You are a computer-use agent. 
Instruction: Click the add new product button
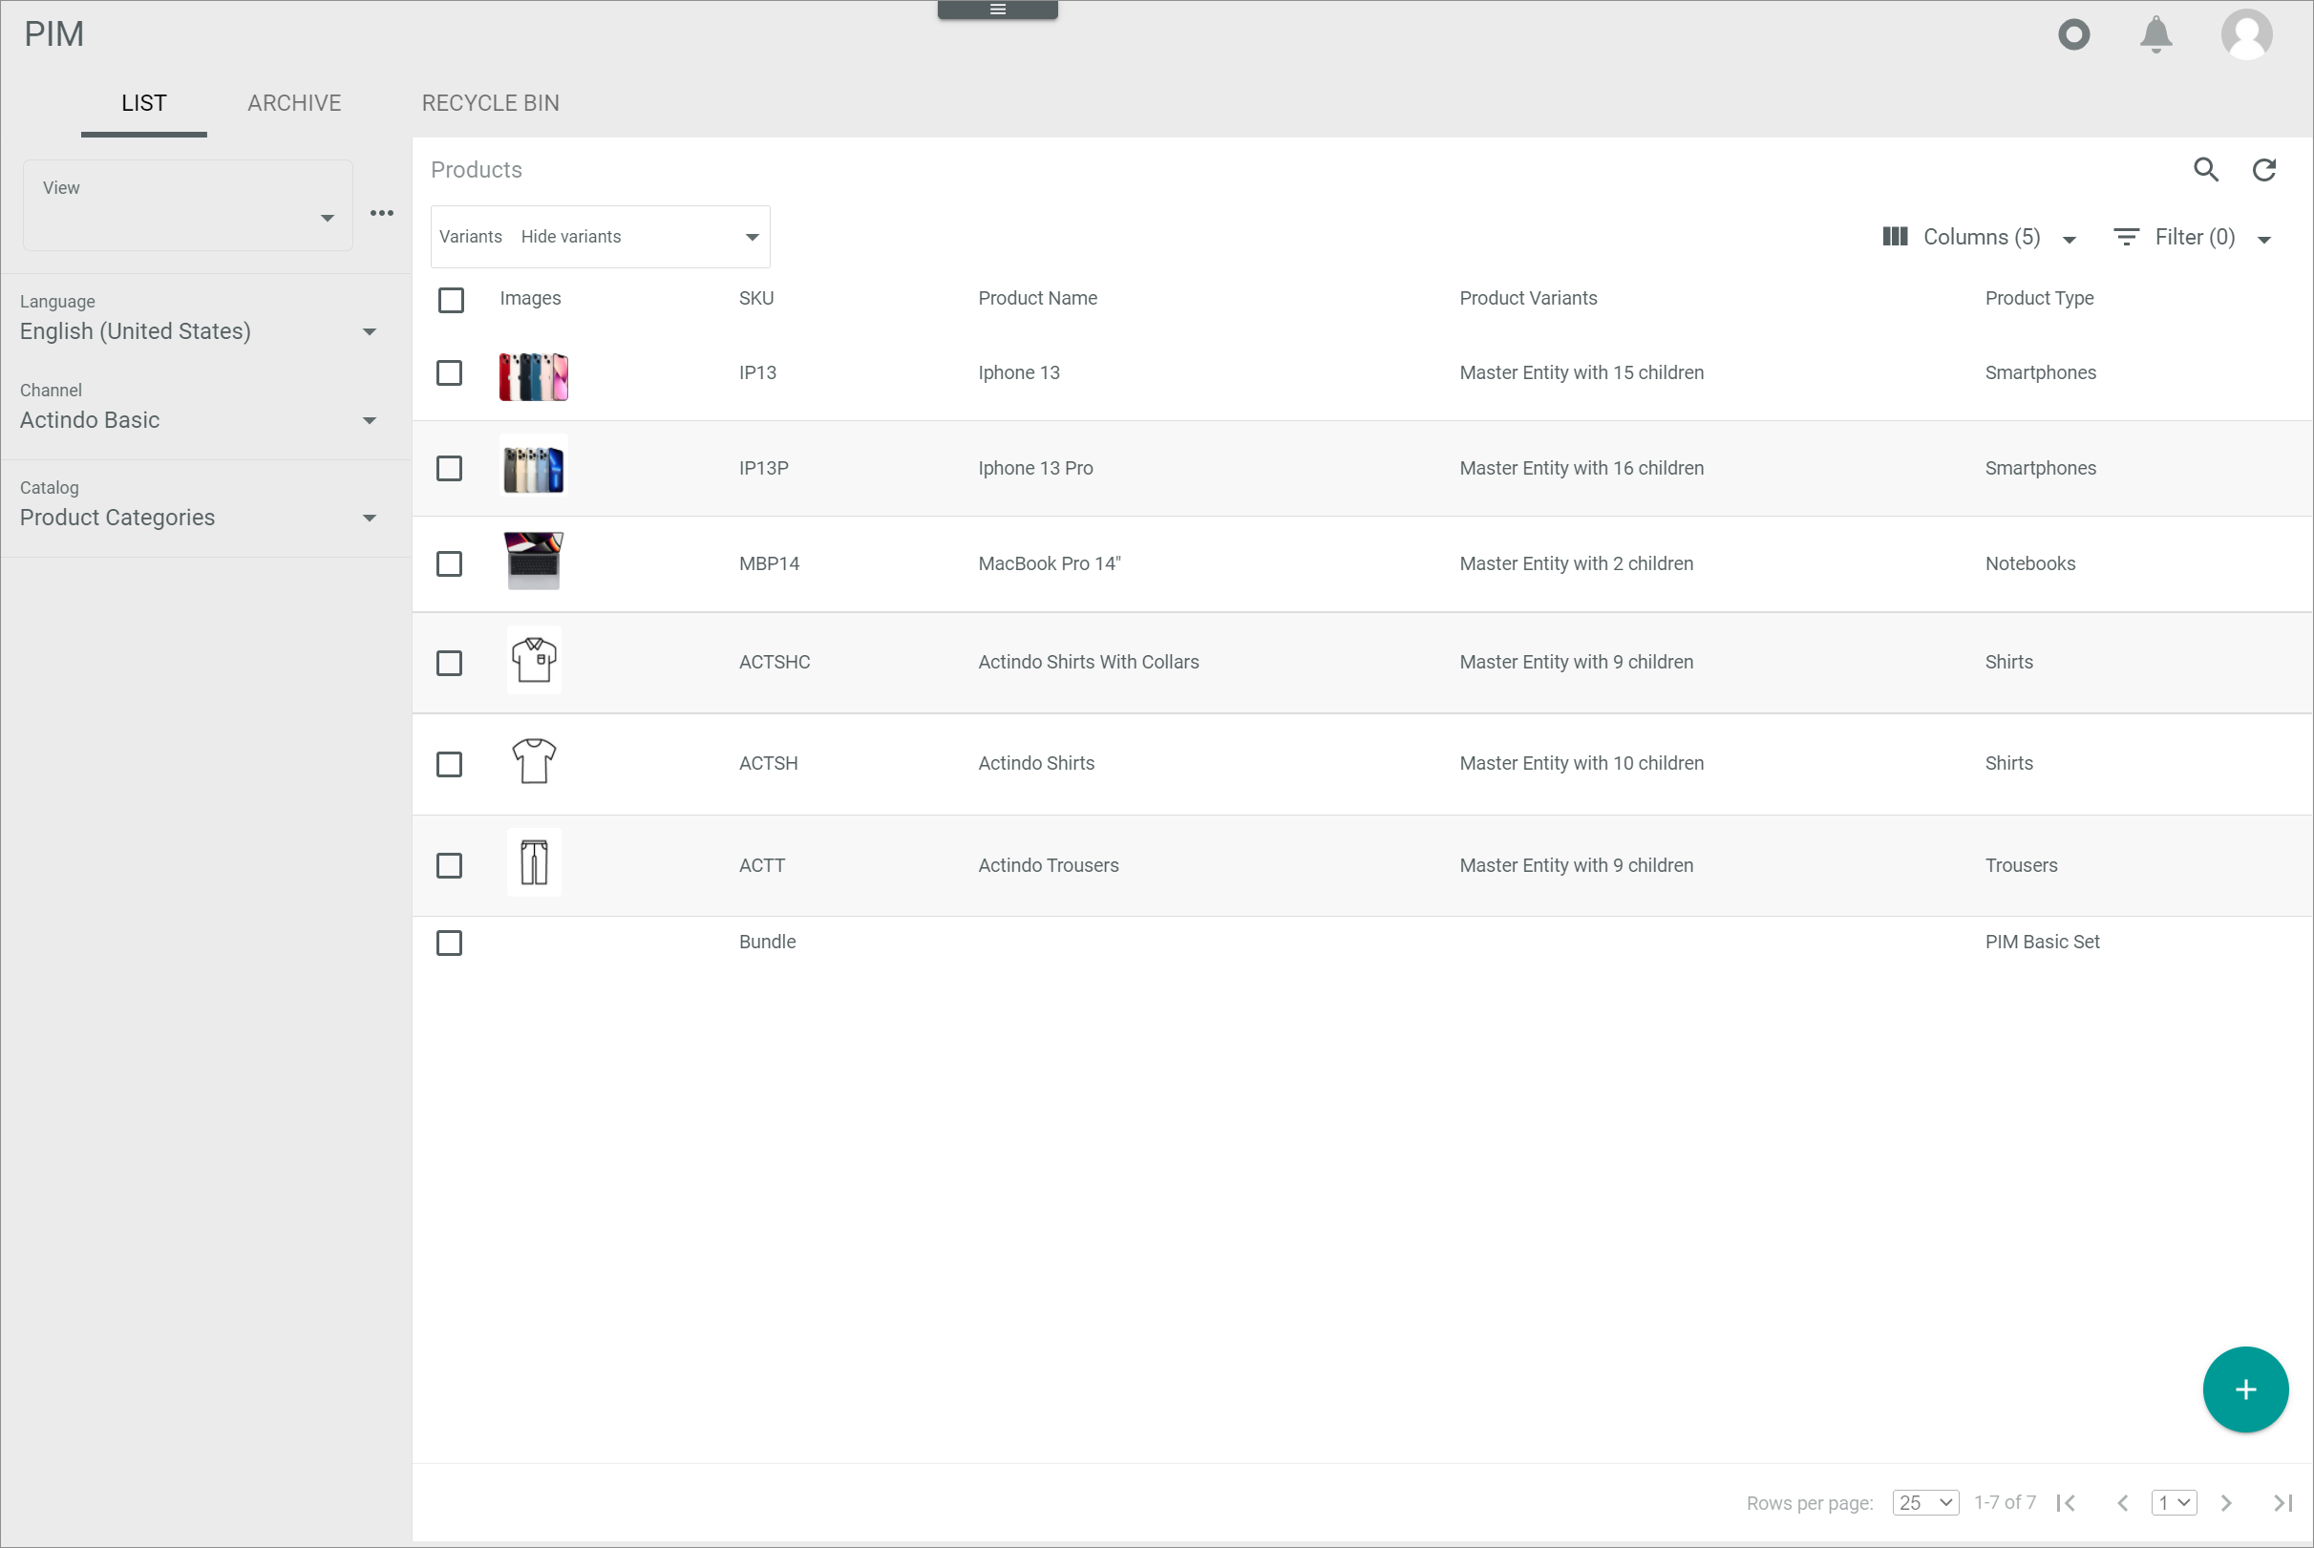[x=2245, y=1389]
